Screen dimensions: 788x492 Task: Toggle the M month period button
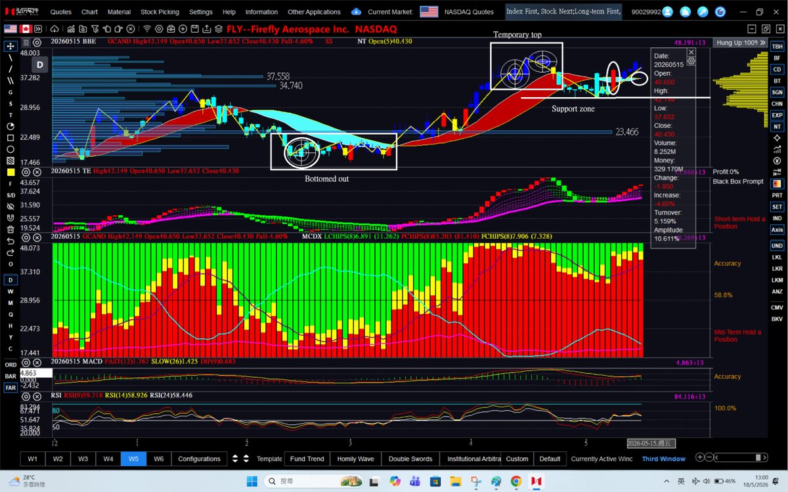pos(11,303)
